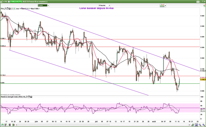Click the lock icon in the title bar
Screen dimensions: 206x127
(1, 2)
